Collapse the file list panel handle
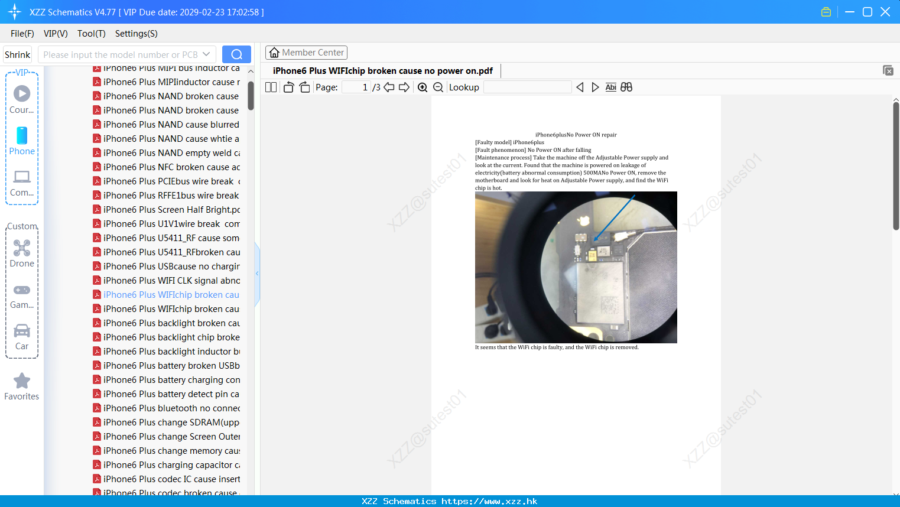 tap(257, 274)
